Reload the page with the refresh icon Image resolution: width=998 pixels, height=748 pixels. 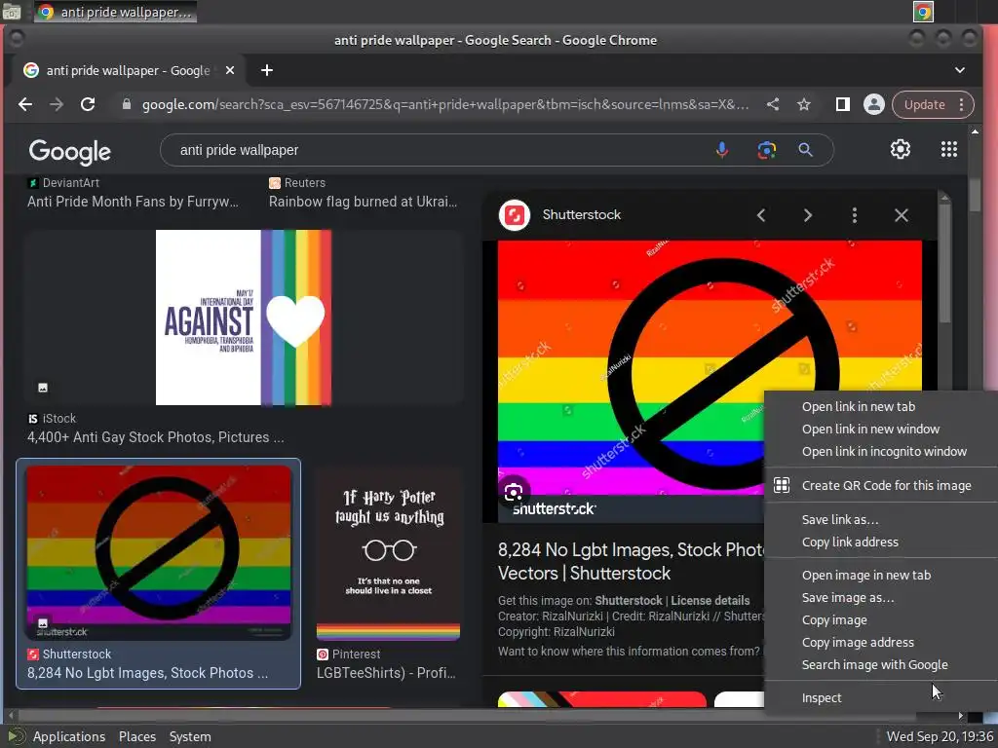click(88, 104)
